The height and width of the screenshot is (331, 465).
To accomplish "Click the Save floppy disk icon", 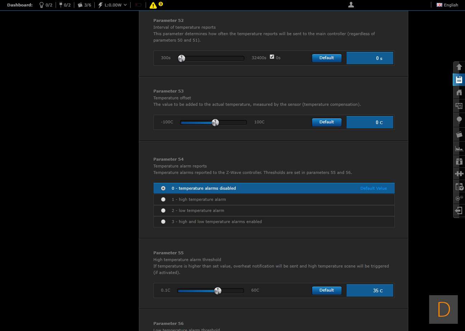I will click(459, 80).
